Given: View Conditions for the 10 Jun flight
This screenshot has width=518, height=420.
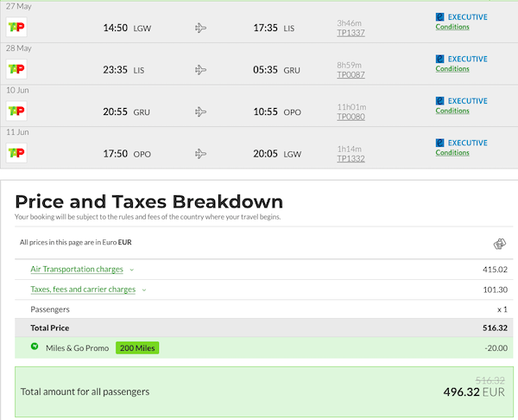Looking at the screenshot, I should coord(452,111).
